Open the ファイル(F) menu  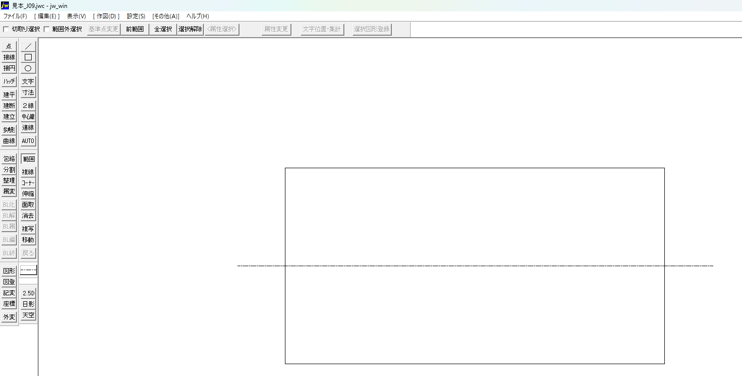pyautogui.click(x=15, y=16)
